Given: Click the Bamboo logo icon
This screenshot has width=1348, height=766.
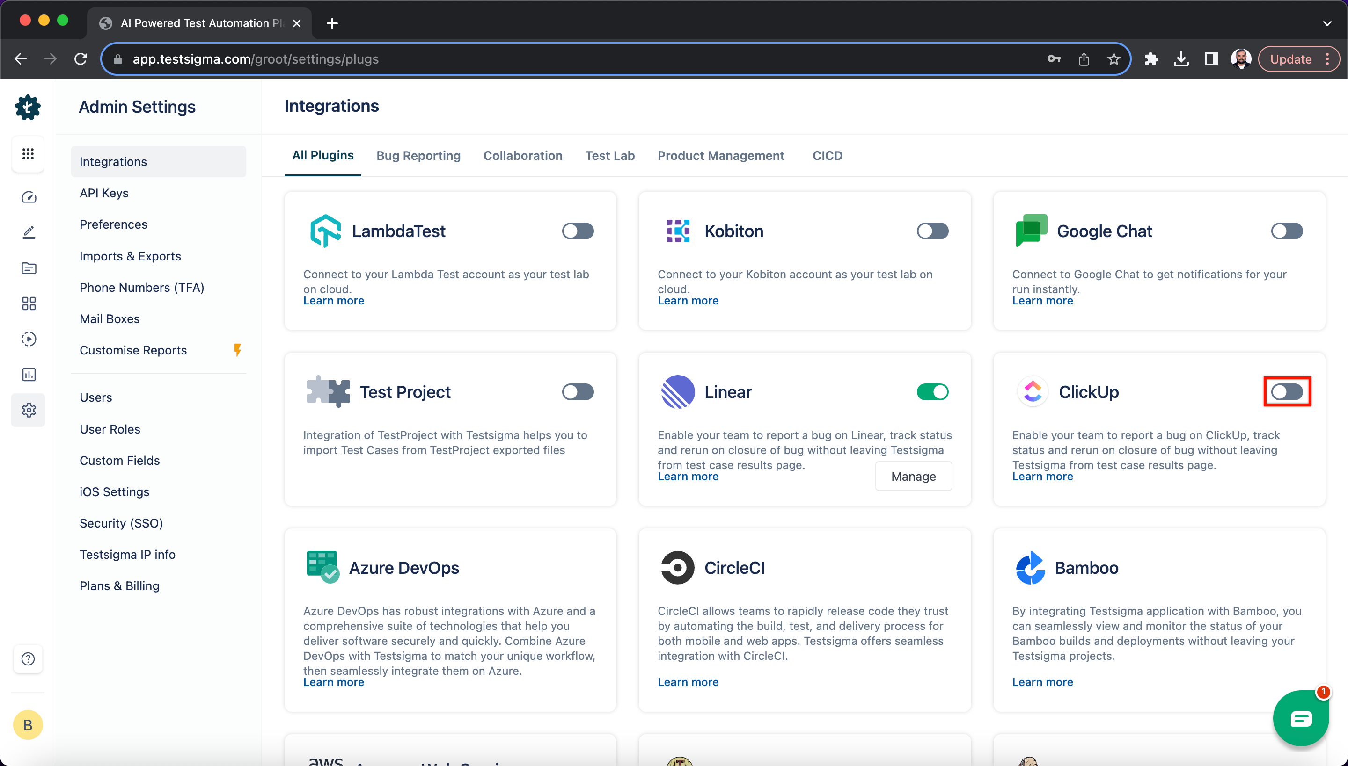Looking at the screenshot, I should pyautogui.click(x=1031, y=568).
